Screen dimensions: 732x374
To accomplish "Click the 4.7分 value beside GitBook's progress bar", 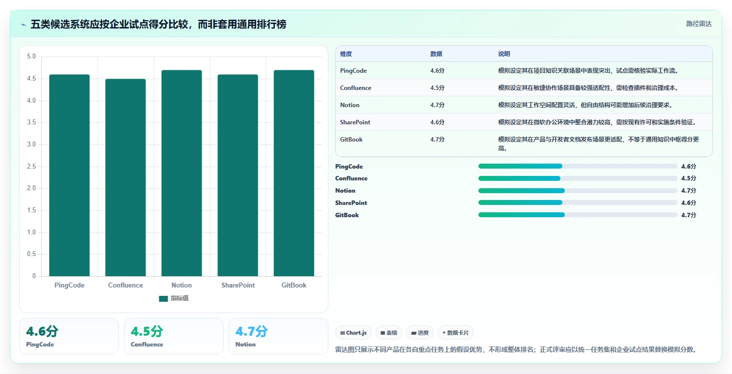I will (x=689, y=215).
